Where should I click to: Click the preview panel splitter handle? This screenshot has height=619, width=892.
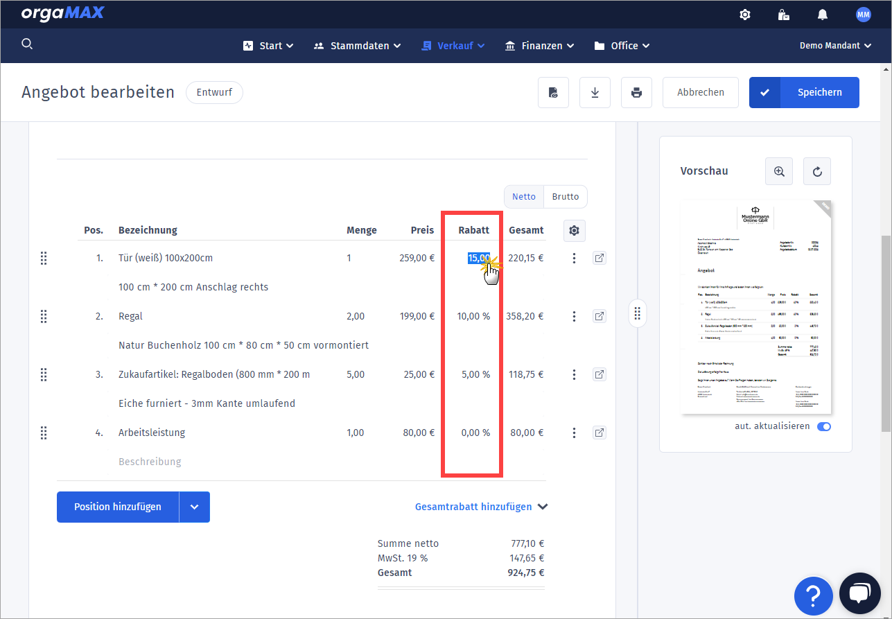637,314
